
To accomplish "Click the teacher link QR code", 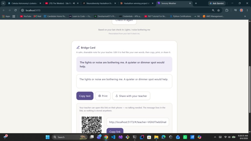I will click(x=92, y=125).
